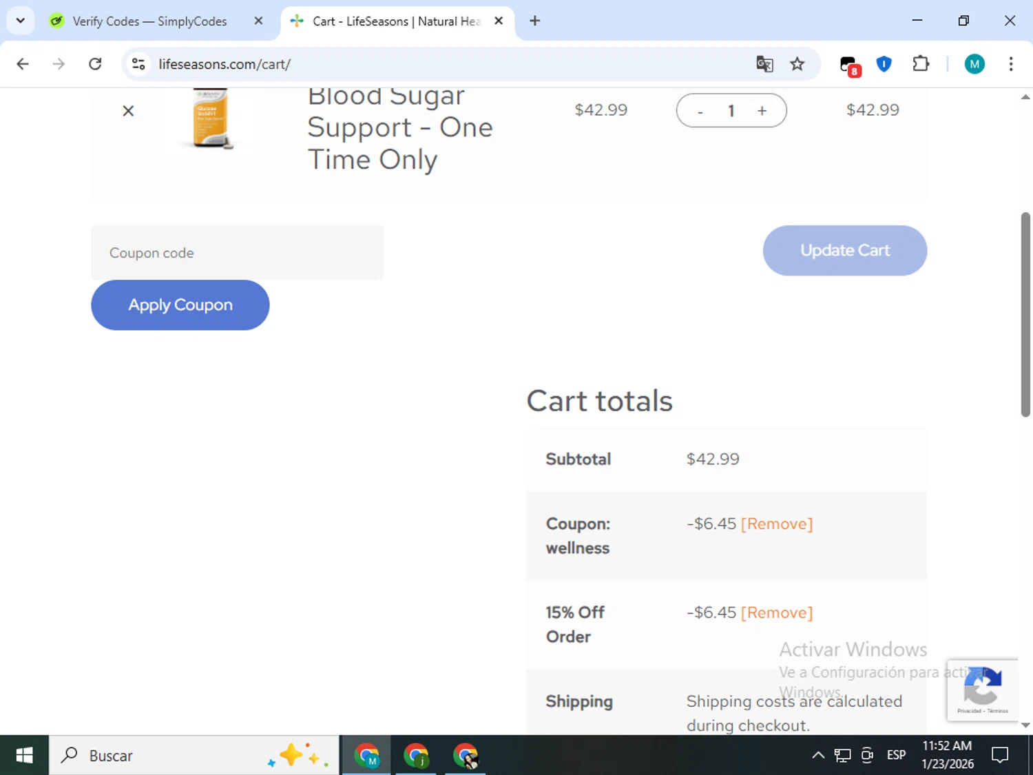
Task: Open the blue shield password extension
Action: pyautogui.click(x=884, y=64)
